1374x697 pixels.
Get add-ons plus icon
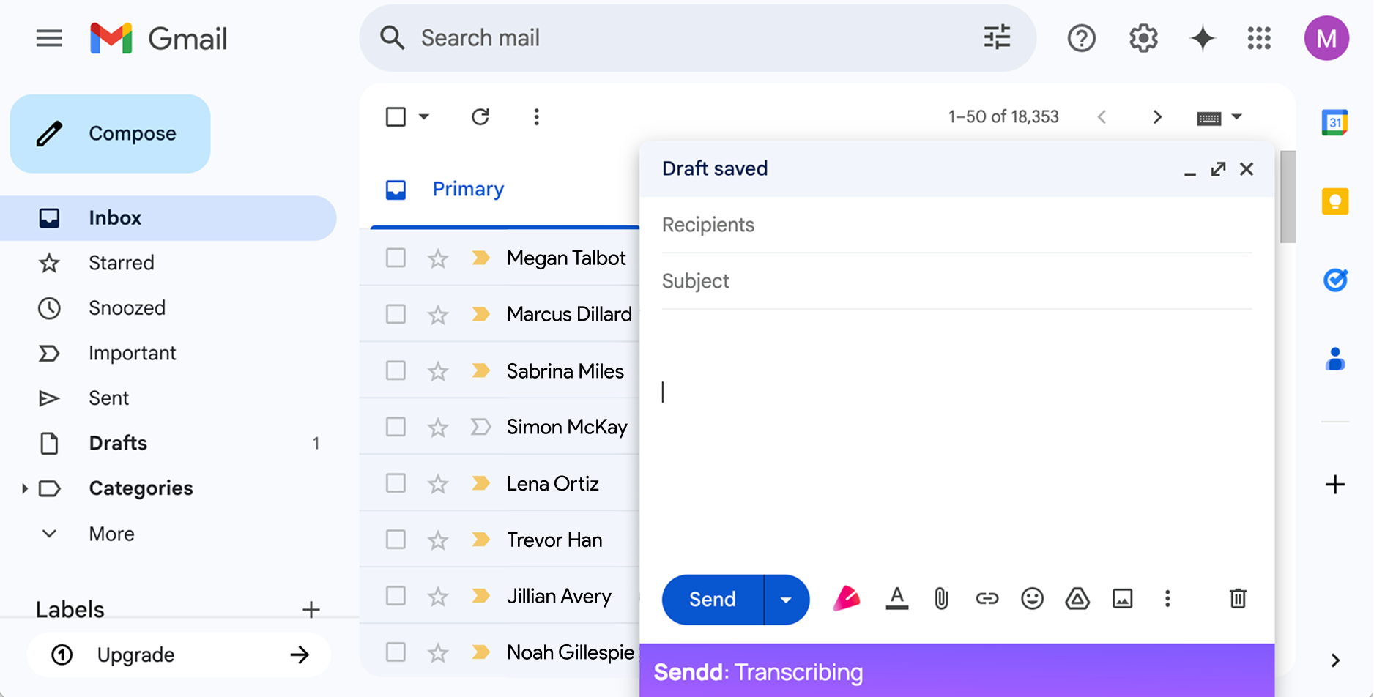(1335, 484)
